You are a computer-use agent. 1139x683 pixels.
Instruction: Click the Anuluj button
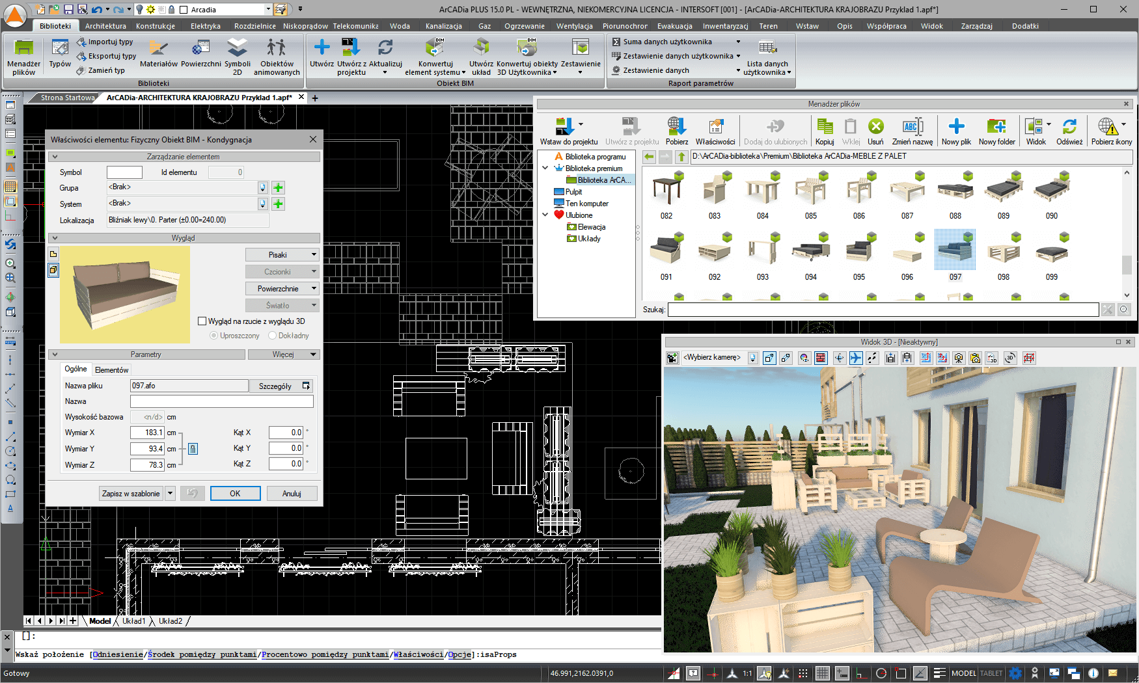tap(292, 494)
